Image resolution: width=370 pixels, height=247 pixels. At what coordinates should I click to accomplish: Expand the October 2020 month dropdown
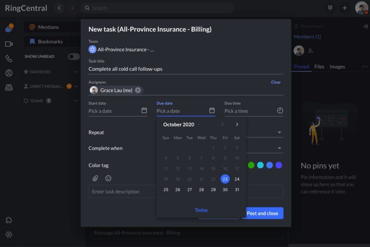[199, 125]
